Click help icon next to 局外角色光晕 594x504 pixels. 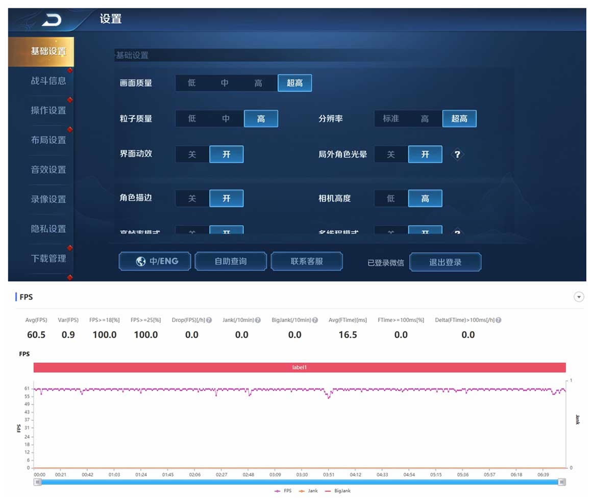point(457,154)
